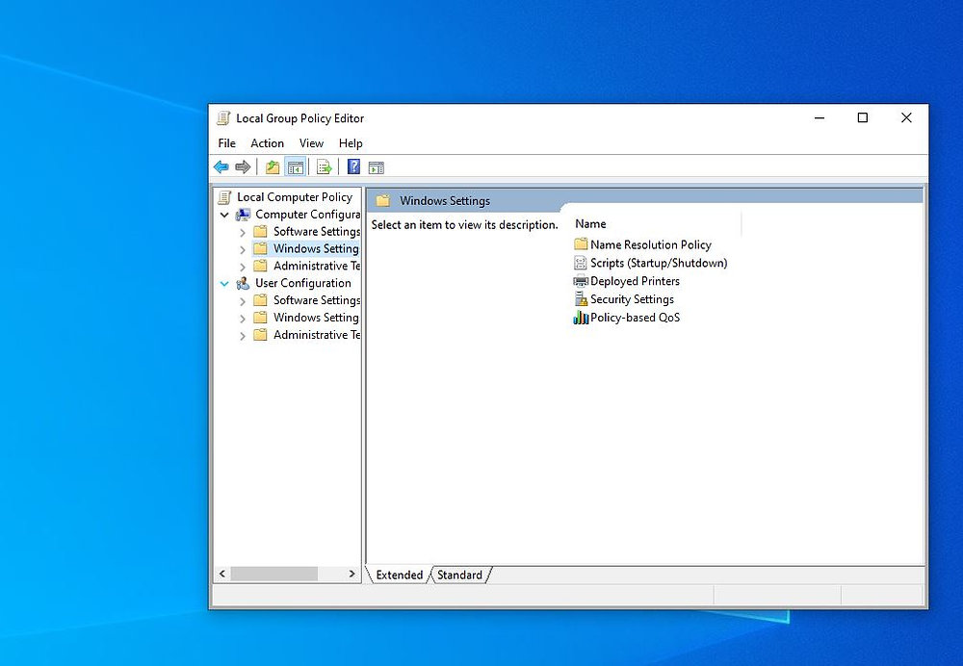963x666 pixels.
Task: Toggle the console tree pane visibility
Action: click(x=296, y=166)
